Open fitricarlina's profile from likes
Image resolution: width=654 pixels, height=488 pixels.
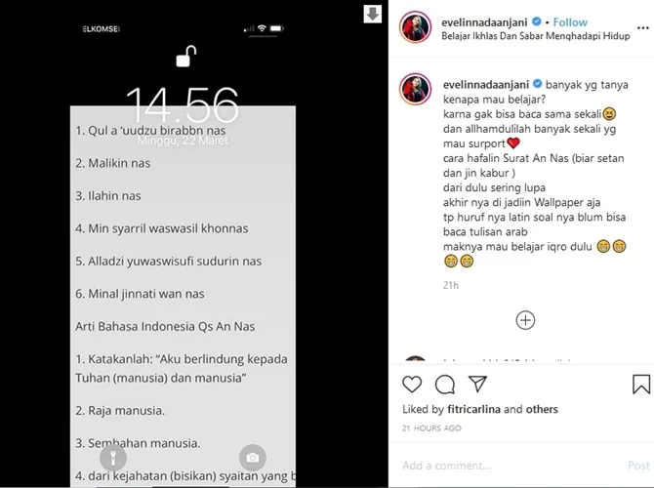point(473,409)
